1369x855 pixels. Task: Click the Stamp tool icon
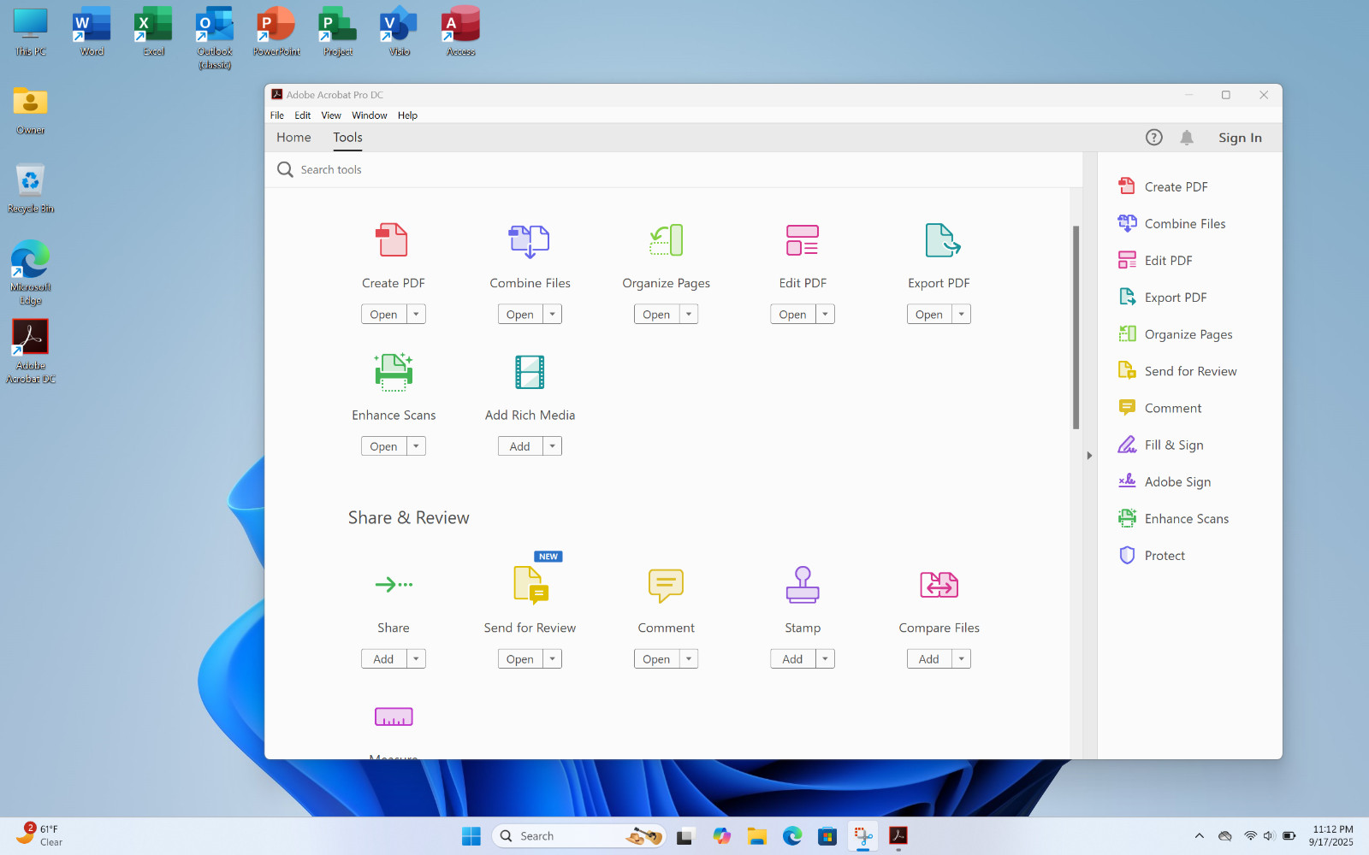[803, 585]
